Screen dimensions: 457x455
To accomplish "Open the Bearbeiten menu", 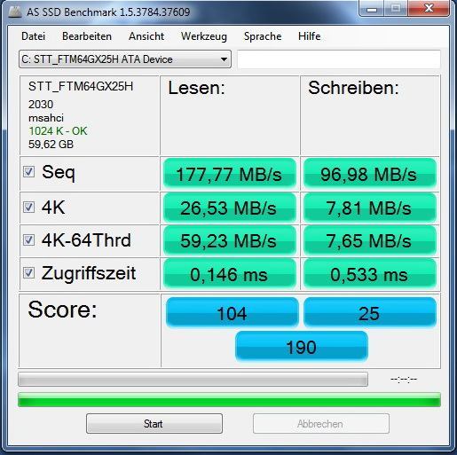I will click(x=87, y=36).
